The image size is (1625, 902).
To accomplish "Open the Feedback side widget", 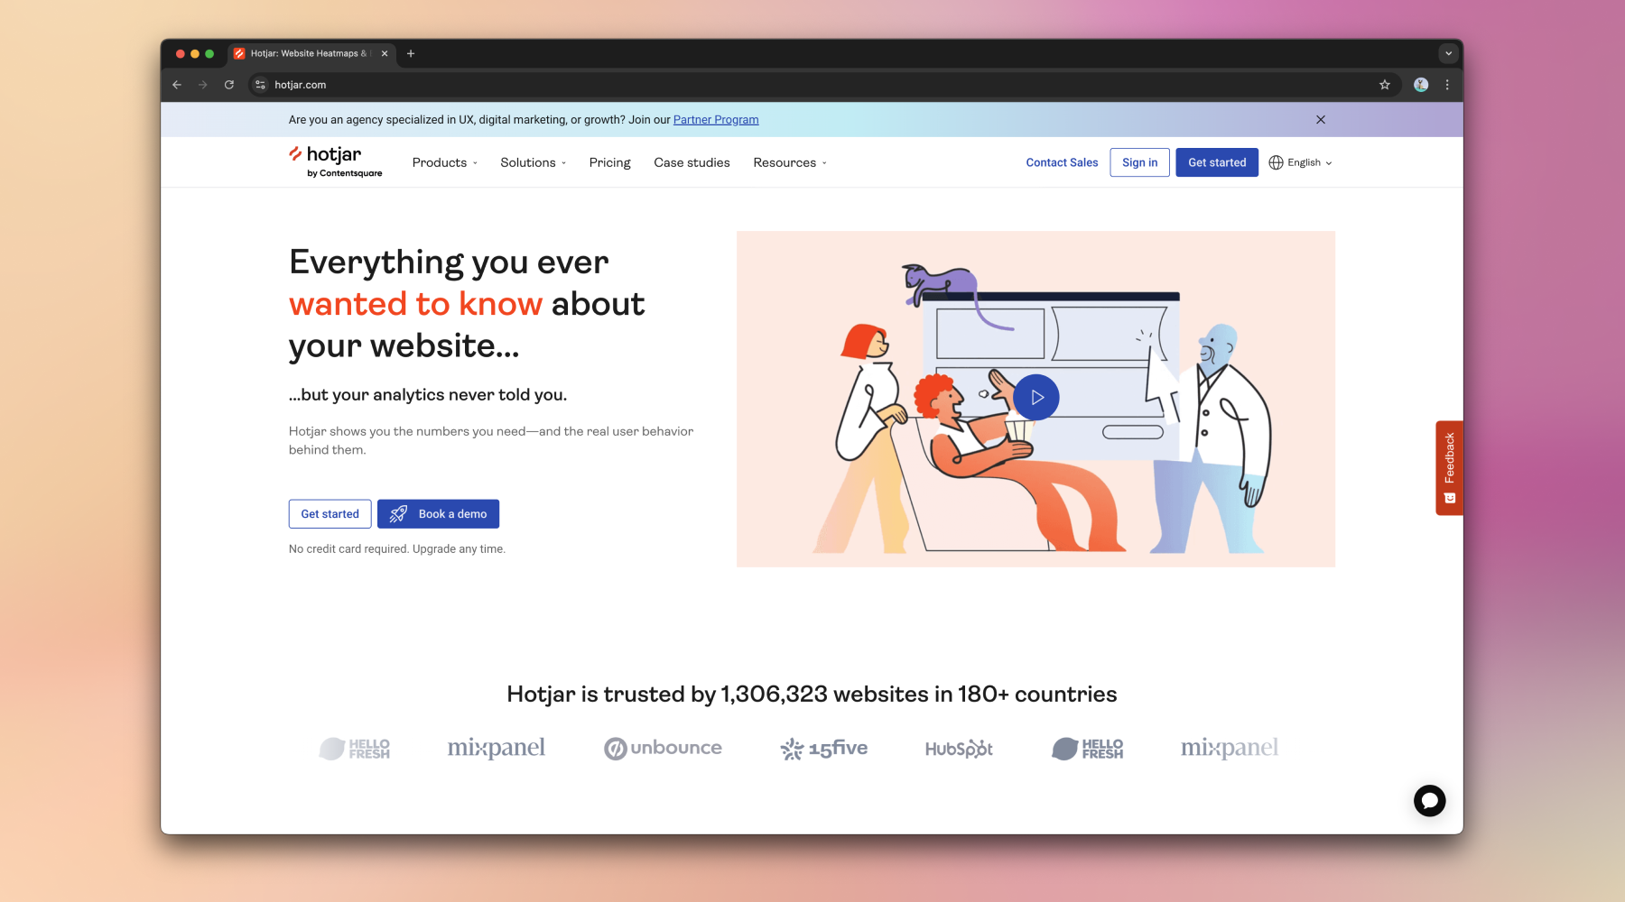I will pos(1449,467).
